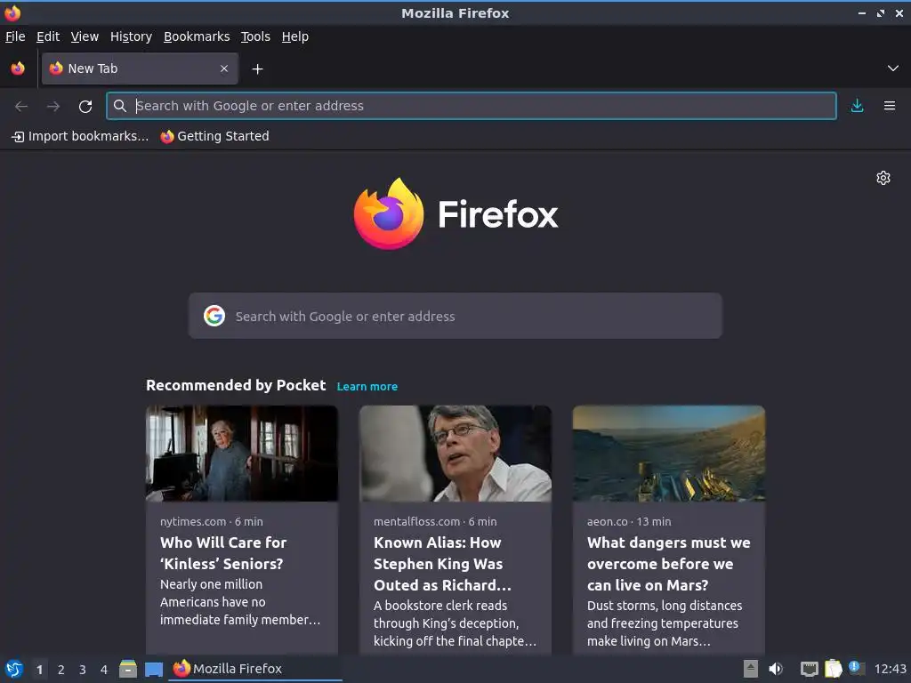
Task: Click the Firefox View pinned icon
Action: coord(18,68)
